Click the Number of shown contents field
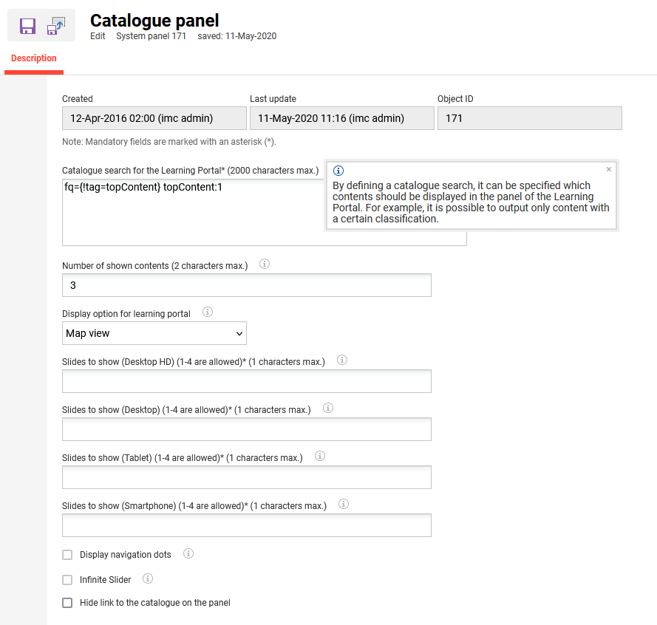 click(x=246, y=285)
